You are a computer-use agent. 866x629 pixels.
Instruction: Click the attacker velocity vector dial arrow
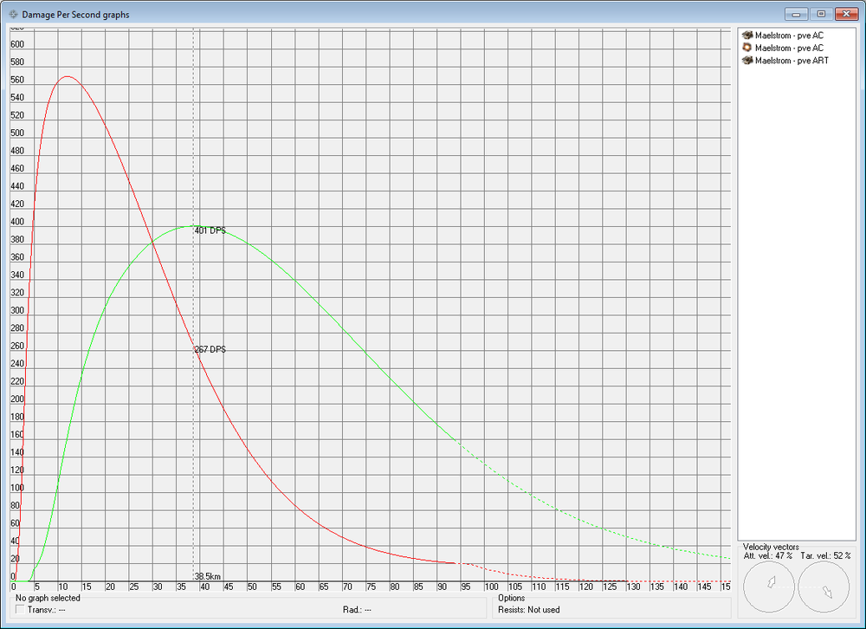tap(769, 587)
